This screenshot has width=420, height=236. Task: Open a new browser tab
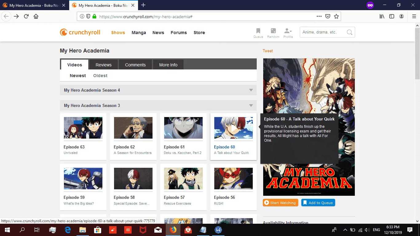(143, 5)
